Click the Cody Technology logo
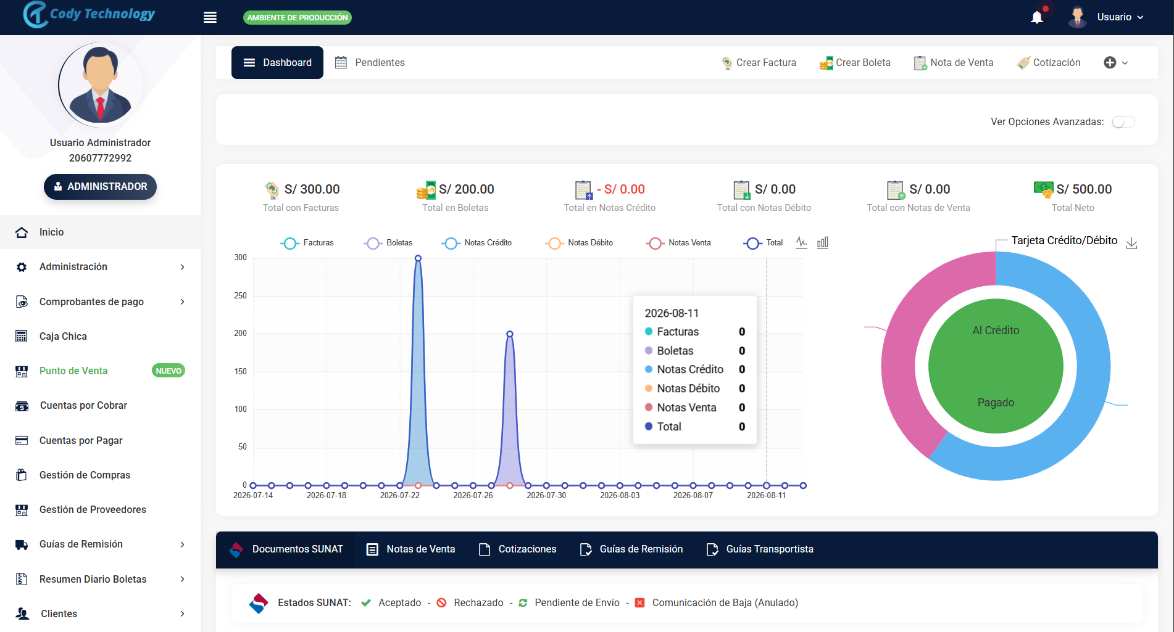Screen dimensions: 1174x632 click(x=89, y=15)
